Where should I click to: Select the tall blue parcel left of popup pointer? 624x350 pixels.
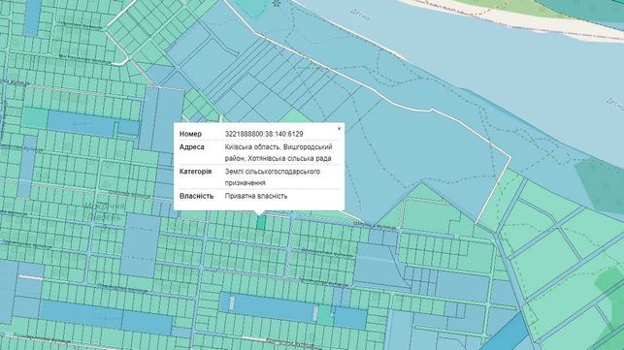click(x=140, y=245)
